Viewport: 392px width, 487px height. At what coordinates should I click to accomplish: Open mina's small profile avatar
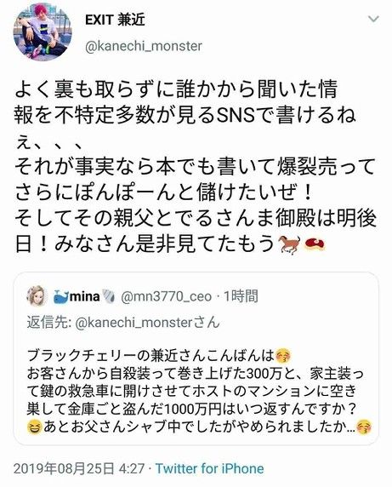coord(37,296)
